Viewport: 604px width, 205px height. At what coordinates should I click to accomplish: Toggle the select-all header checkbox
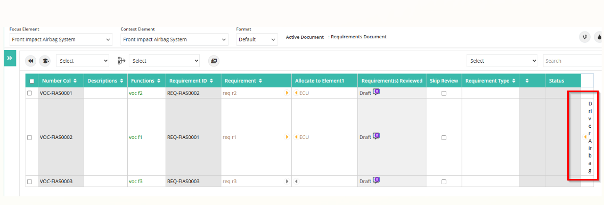pos(32,81)
